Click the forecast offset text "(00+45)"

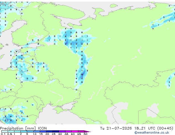click(165, 128)
